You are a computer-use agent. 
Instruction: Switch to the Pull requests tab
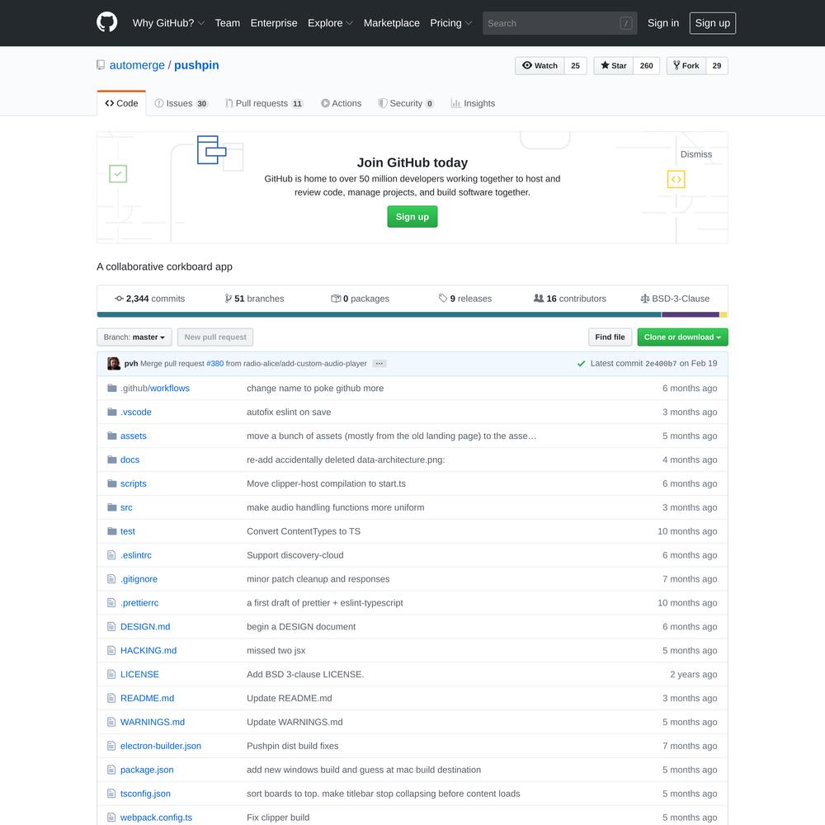point(264,103)
